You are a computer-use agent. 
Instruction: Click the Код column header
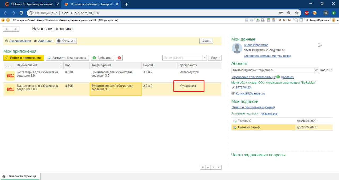[76, 65]
